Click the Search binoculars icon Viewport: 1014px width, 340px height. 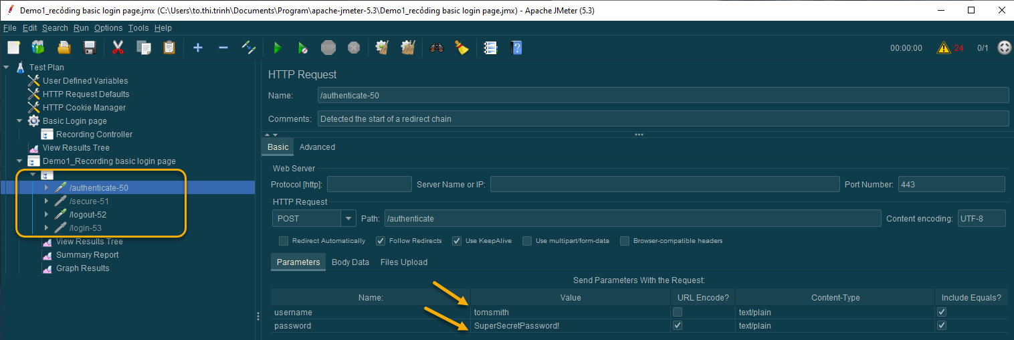[x=437, y=48]
